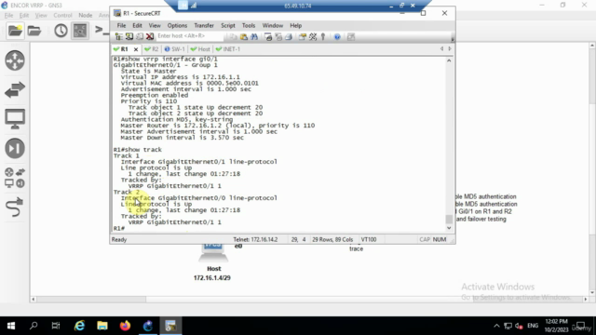The image size is (596, 335).
Task: Toggle GNS3 show interface labels icon
Action: (x=80, y=31)
